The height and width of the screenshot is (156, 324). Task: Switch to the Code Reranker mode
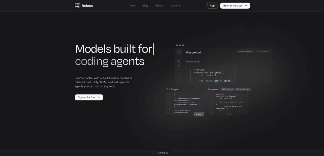pyautogui.click(x=262, y=51)
